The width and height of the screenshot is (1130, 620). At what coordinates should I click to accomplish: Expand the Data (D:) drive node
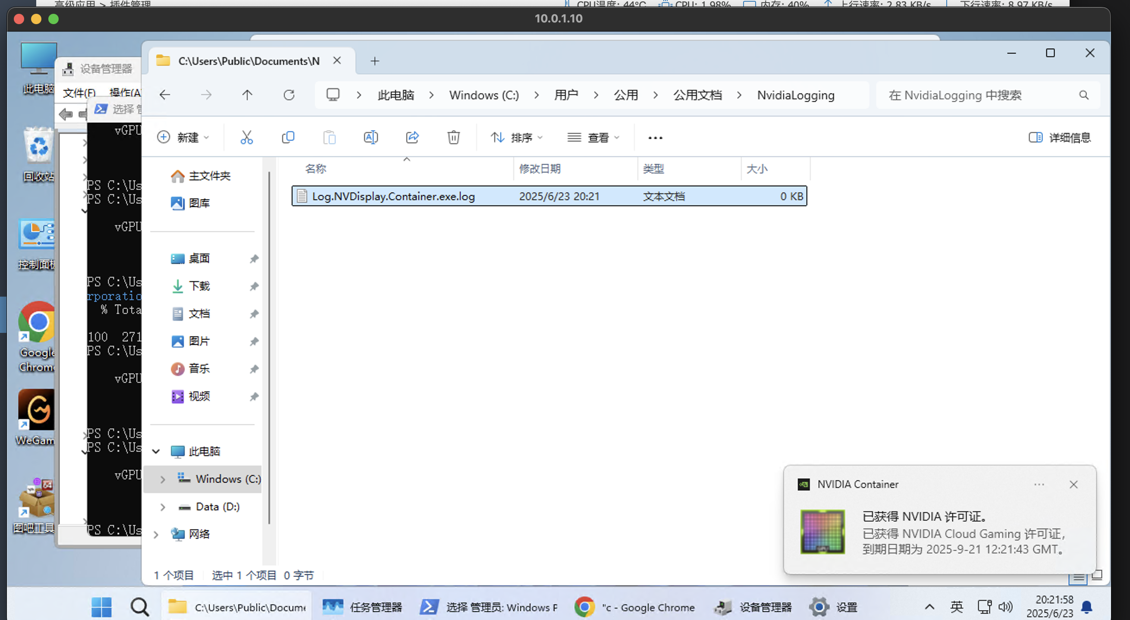tap(163, 507)
